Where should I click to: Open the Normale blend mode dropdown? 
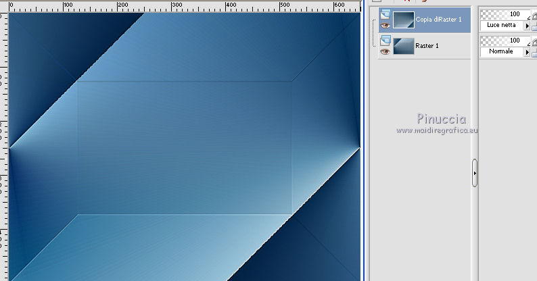tap(527, 52)
